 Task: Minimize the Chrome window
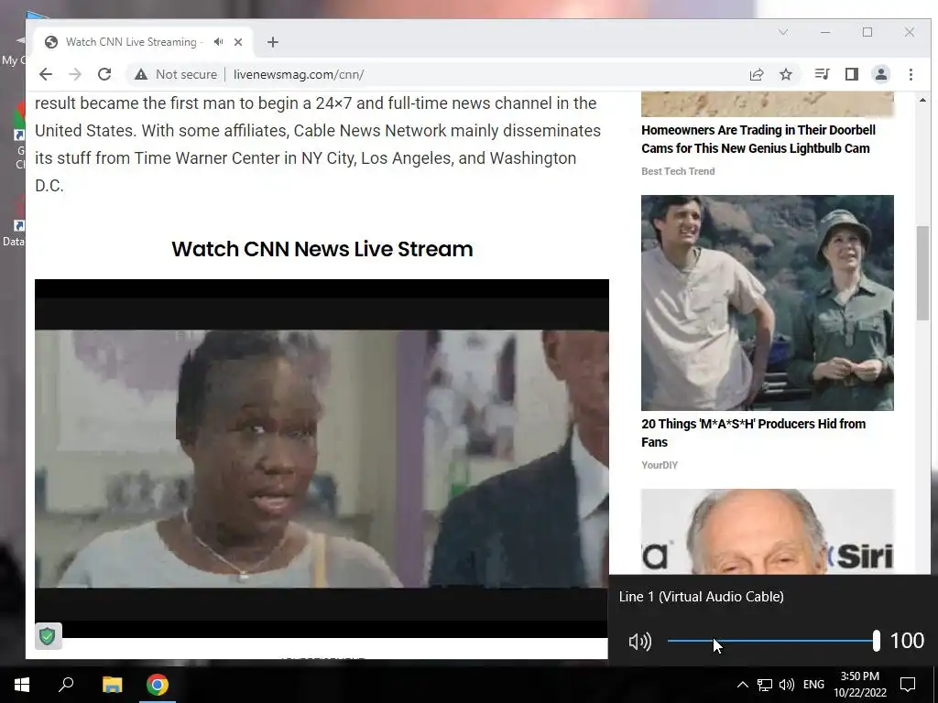tap(825, 32)
